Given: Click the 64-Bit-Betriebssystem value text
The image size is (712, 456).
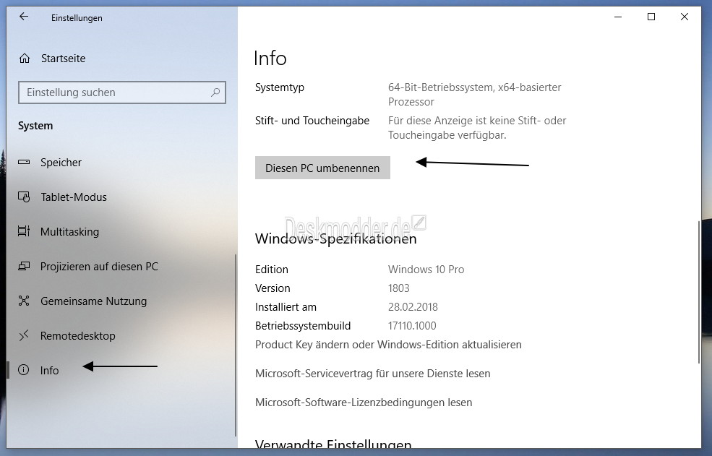Looking at the screenshot, I should tap(474, 95).
